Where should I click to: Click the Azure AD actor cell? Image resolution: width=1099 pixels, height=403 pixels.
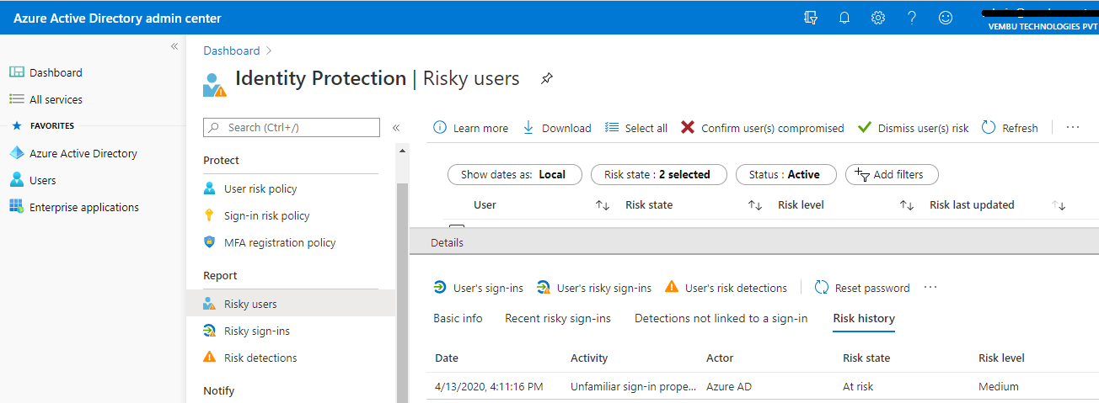tap(729, 386)
